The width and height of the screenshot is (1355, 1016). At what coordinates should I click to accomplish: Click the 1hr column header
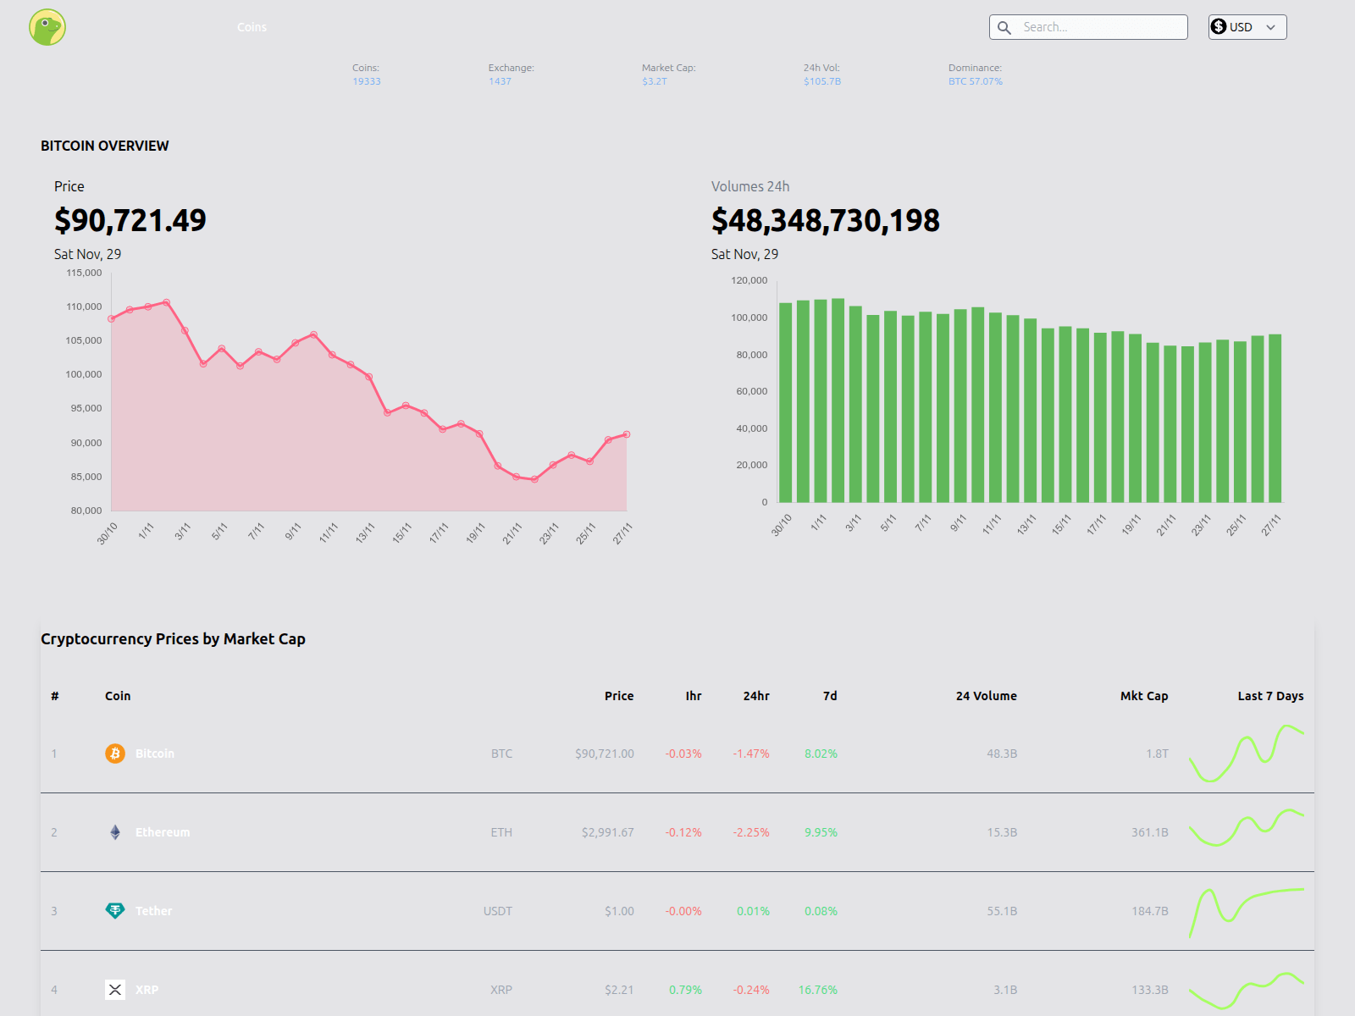(x=694, y=696)
